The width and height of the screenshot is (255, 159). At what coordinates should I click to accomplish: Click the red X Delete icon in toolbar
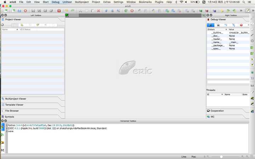pos(98,11)
